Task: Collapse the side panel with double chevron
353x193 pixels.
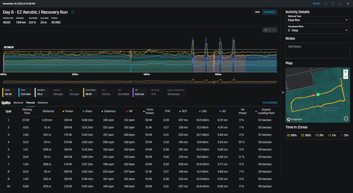Action: (x=283, y=92)
